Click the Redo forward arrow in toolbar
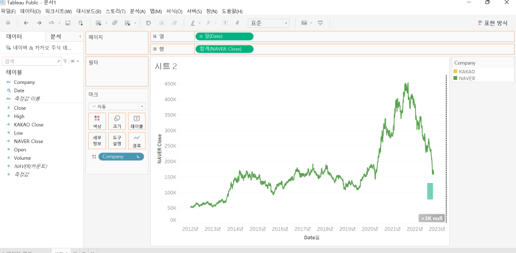Viewport: 516px width, 253px height. (39, 23)
